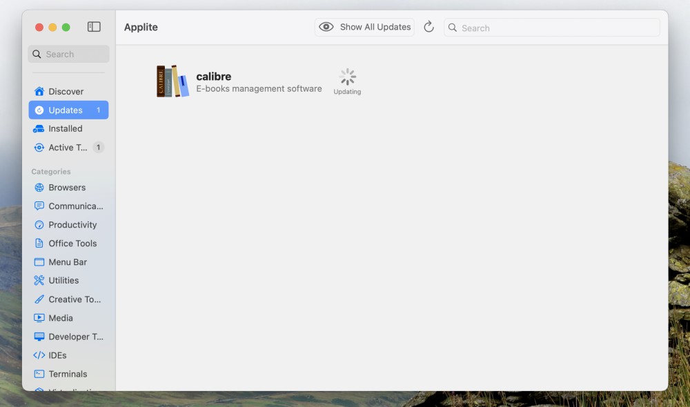Screen dimensions: 690x407
Task: Open the Media category
Action: [68, 318]
